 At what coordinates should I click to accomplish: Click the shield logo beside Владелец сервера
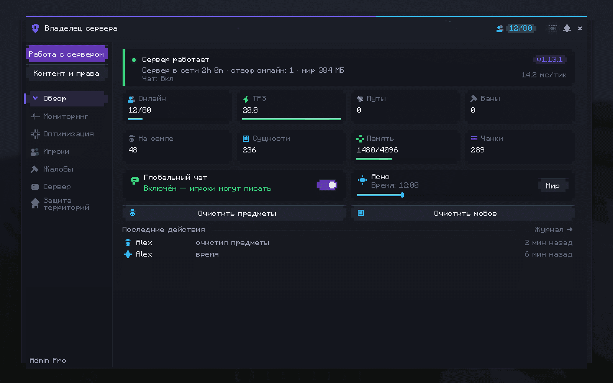click(x=35, y=28)
